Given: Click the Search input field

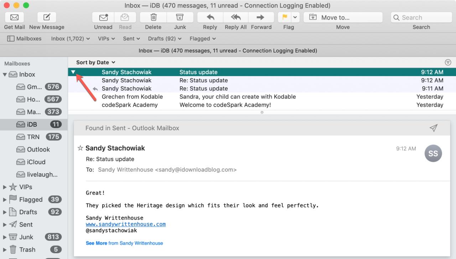Looking at the screenshot, I should [x=421, y=17].
